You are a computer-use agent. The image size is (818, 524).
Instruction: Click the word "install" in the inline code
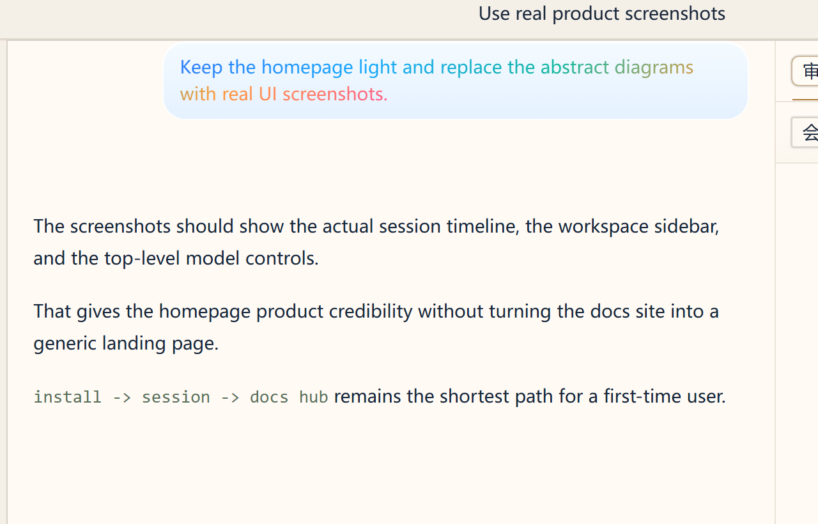click(x=67, y=397)
